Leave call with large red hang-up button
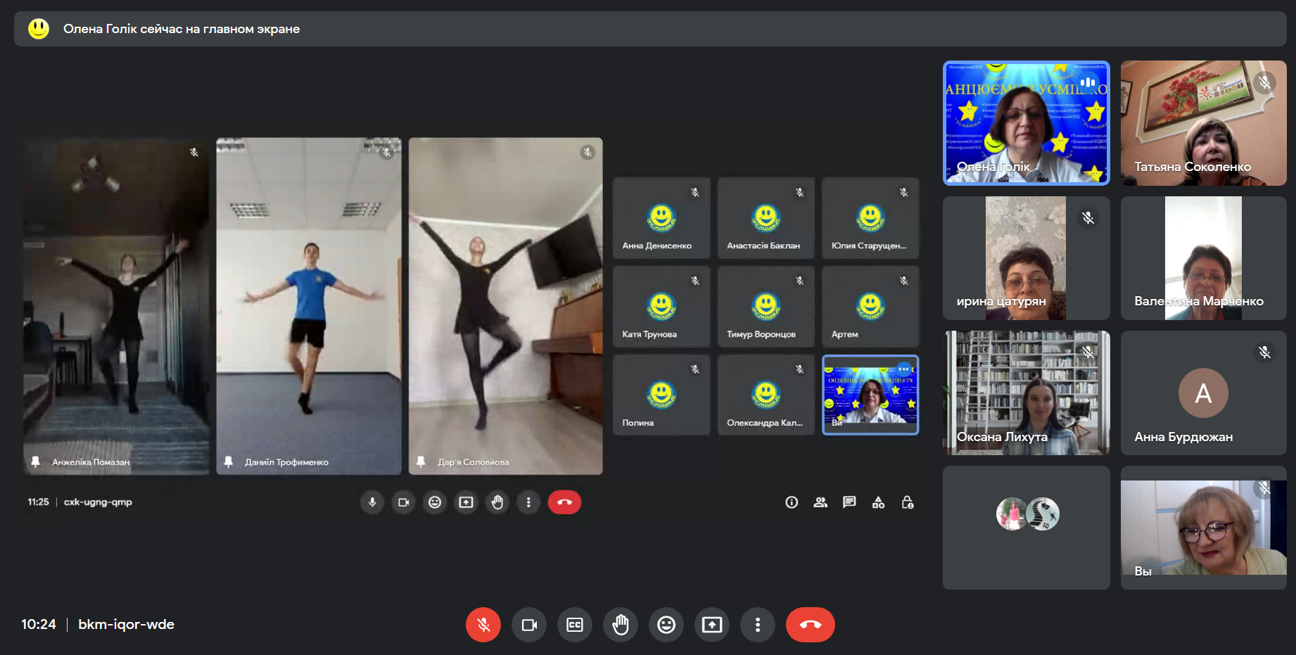The width and height of the screenshot is (1296, 655). pos(810,625)
